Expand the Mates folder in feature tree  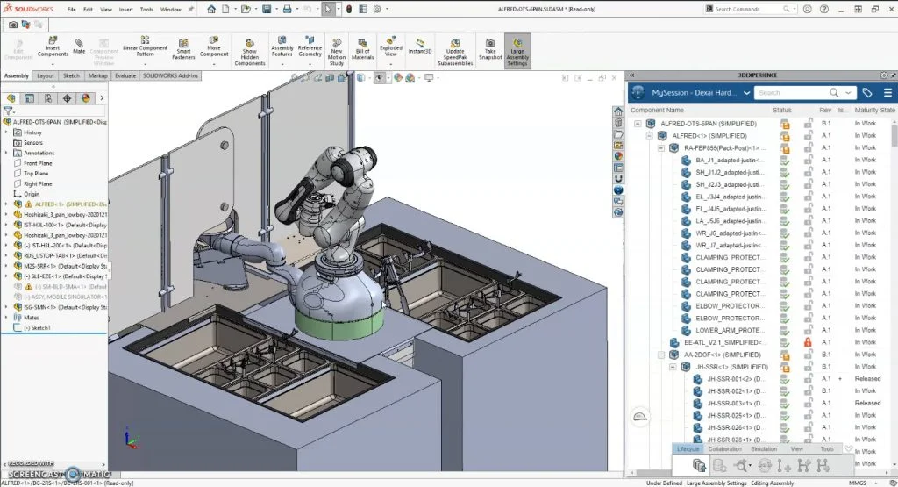point(7,318)
